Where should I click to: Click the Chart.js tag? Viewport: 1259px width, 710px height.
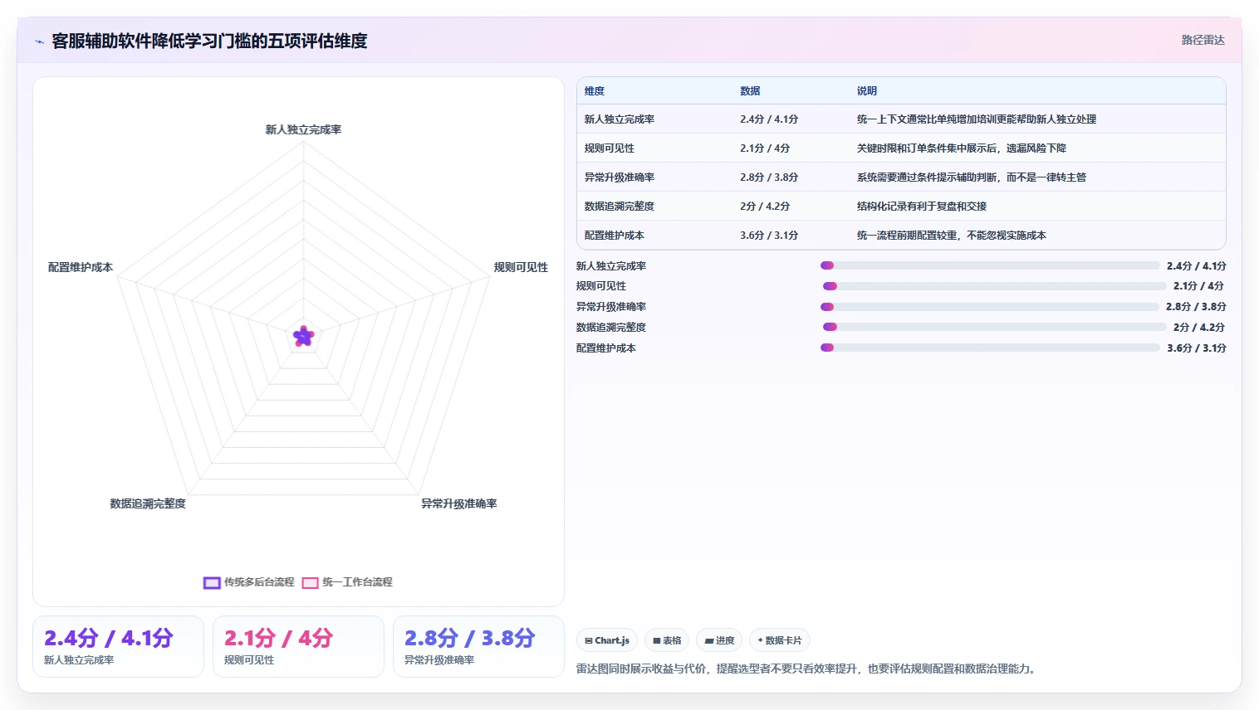[x=607, y=640]
